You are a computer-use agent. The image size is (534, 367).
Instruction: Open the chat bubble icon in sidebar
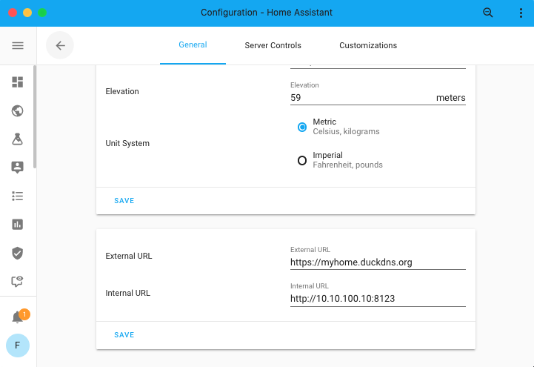17,282
